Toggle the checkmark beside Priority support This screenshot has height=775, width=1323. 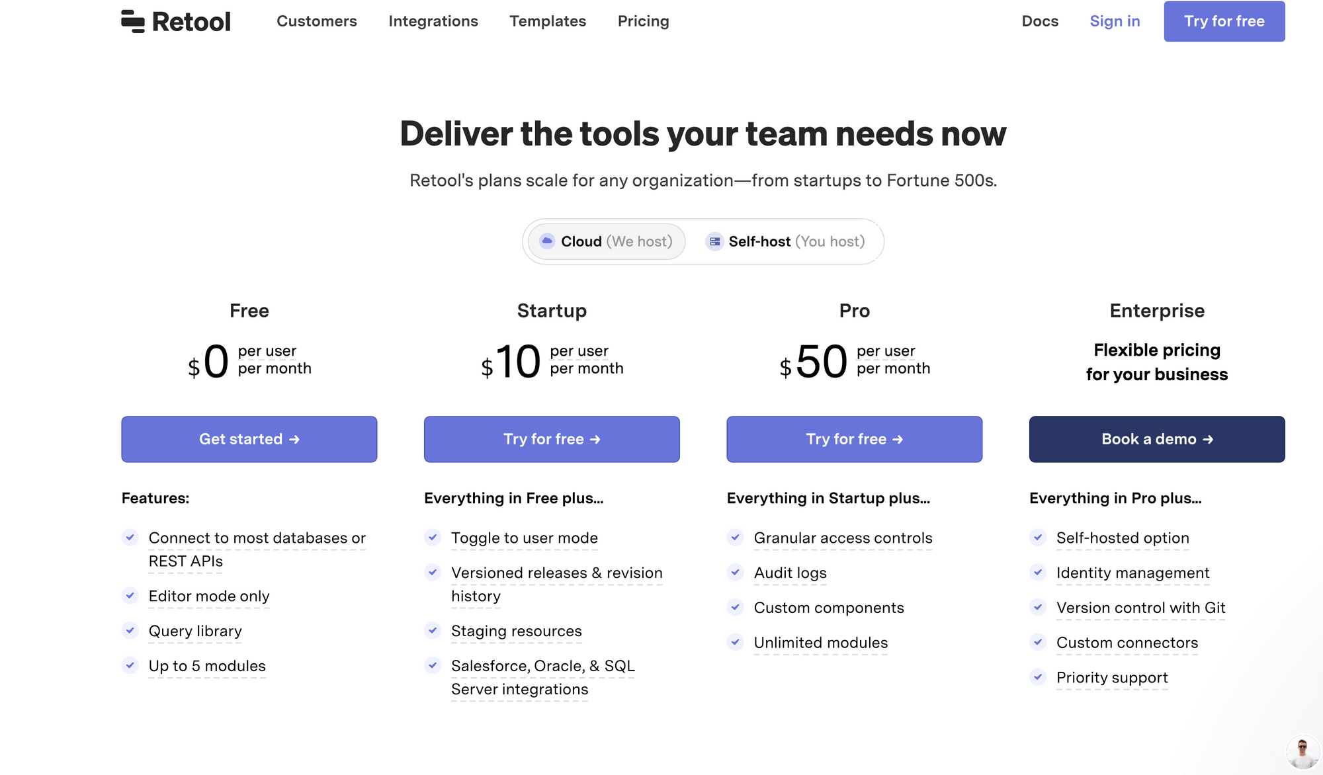(1037, 677)
